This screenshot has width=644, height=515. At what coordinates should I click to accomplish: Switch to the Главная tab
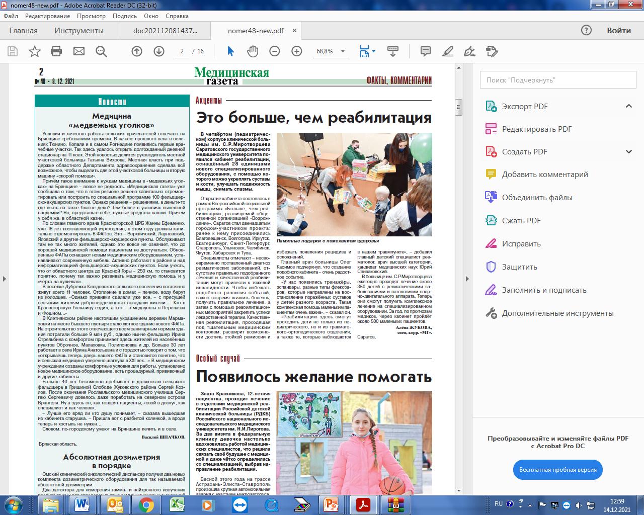pos(24,31)
